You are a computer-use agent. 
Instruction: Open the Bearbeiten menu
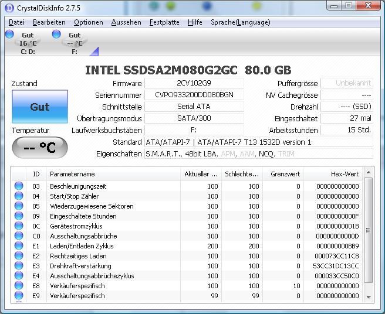coord(49,22)
